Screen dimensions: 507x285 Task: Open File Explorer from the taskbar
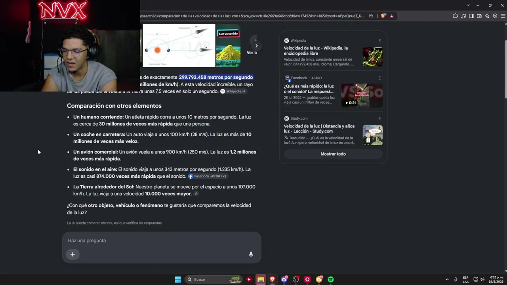261,279
